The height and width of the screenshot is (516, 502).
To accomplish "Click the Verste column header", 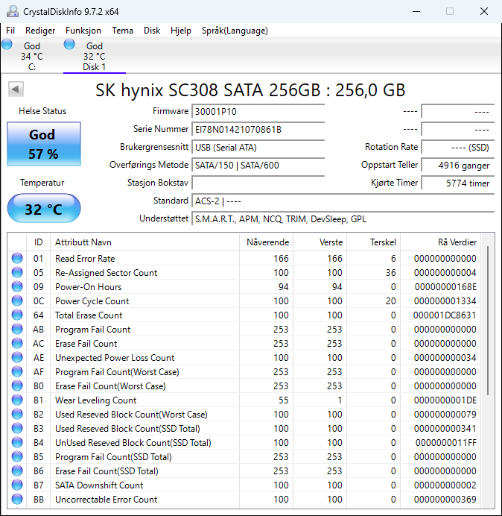I will 320,242.
